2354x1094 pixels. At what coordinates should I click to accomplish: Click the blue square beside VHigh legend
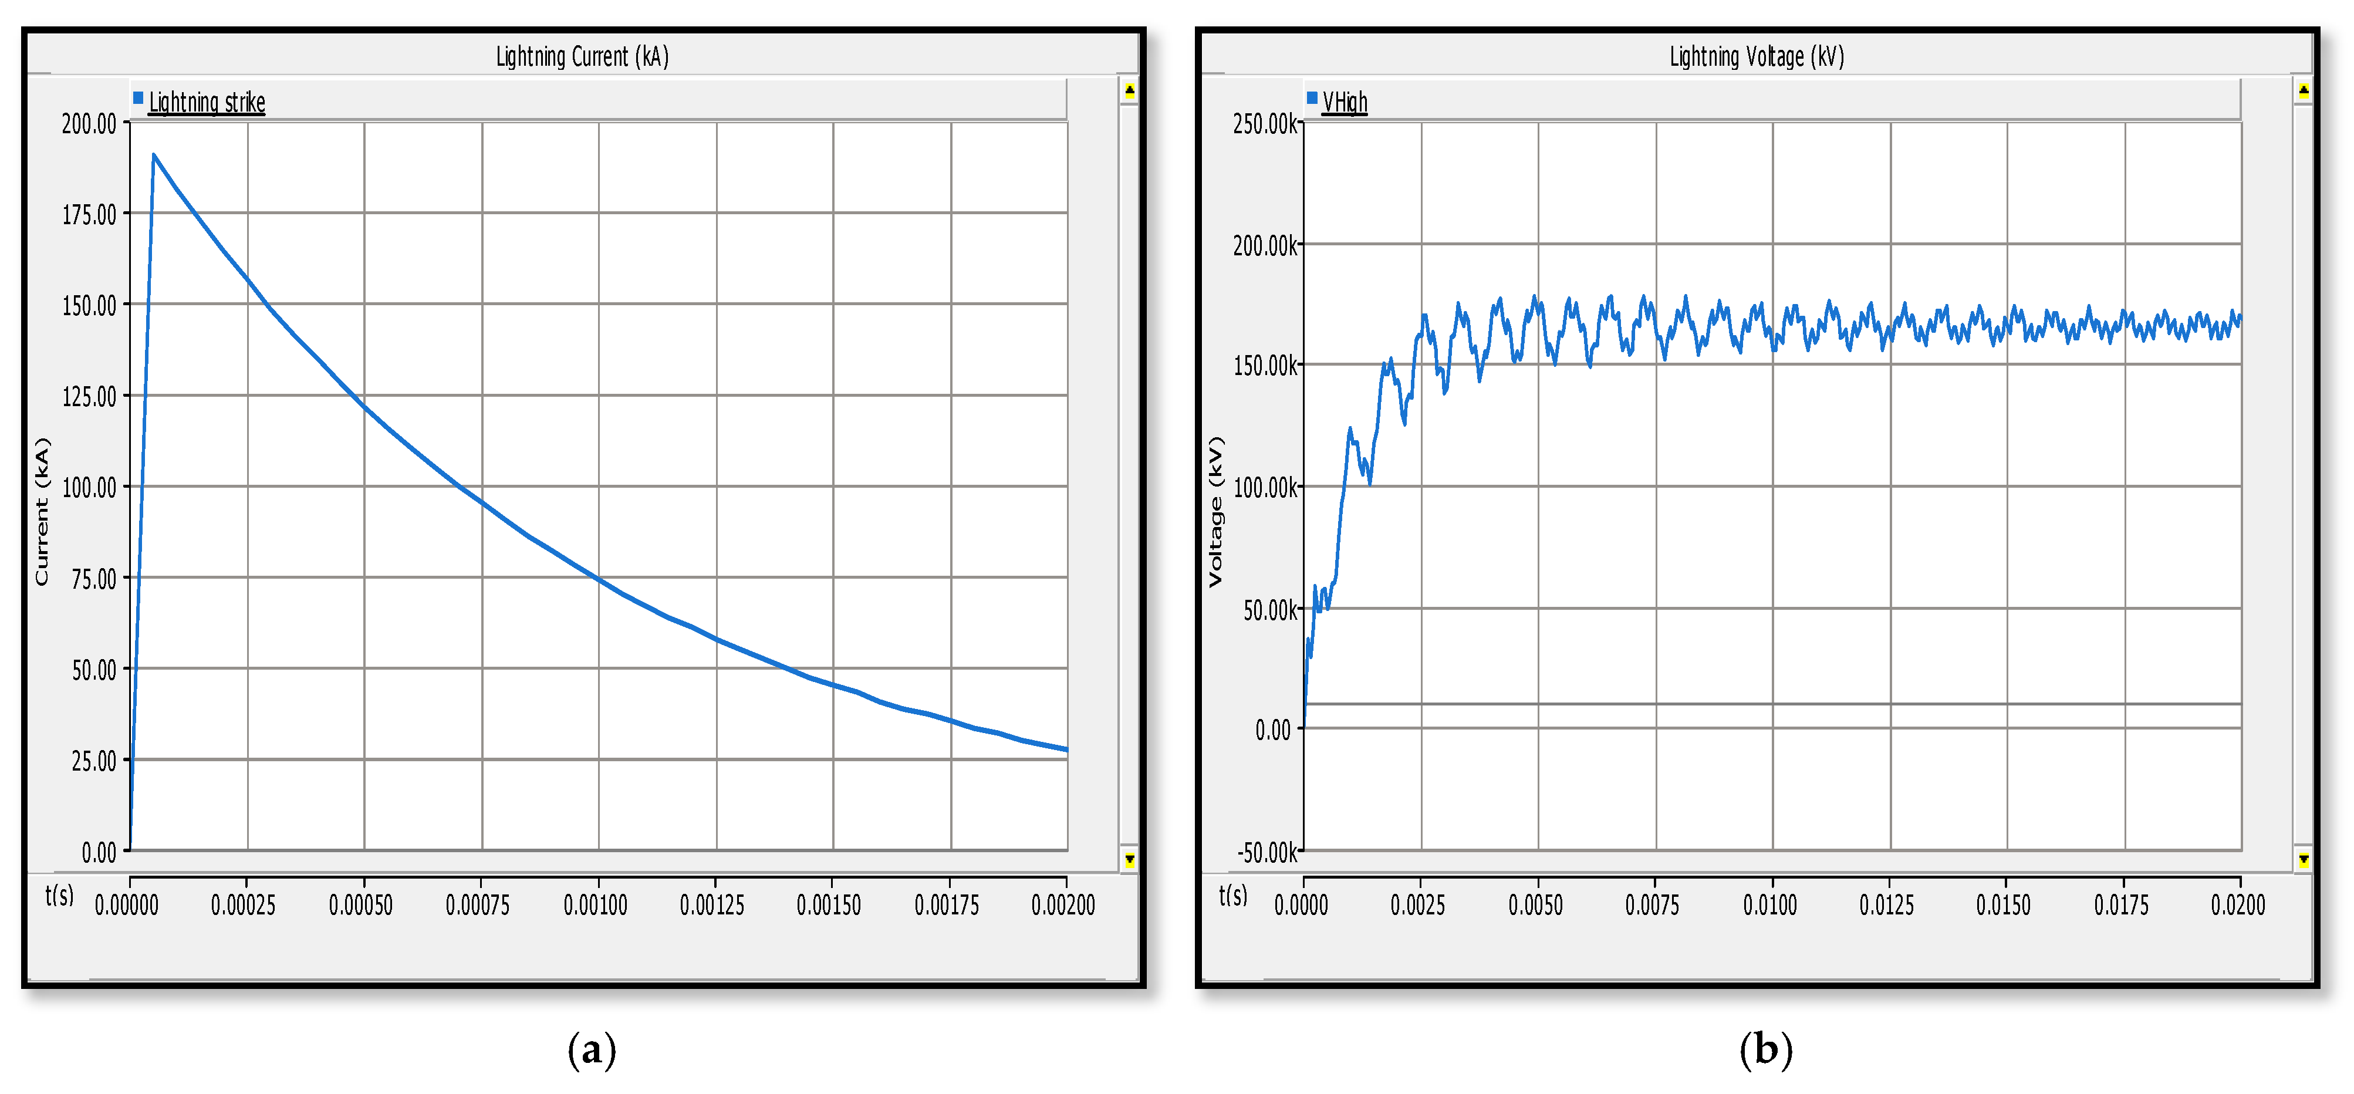point(1311,98)
